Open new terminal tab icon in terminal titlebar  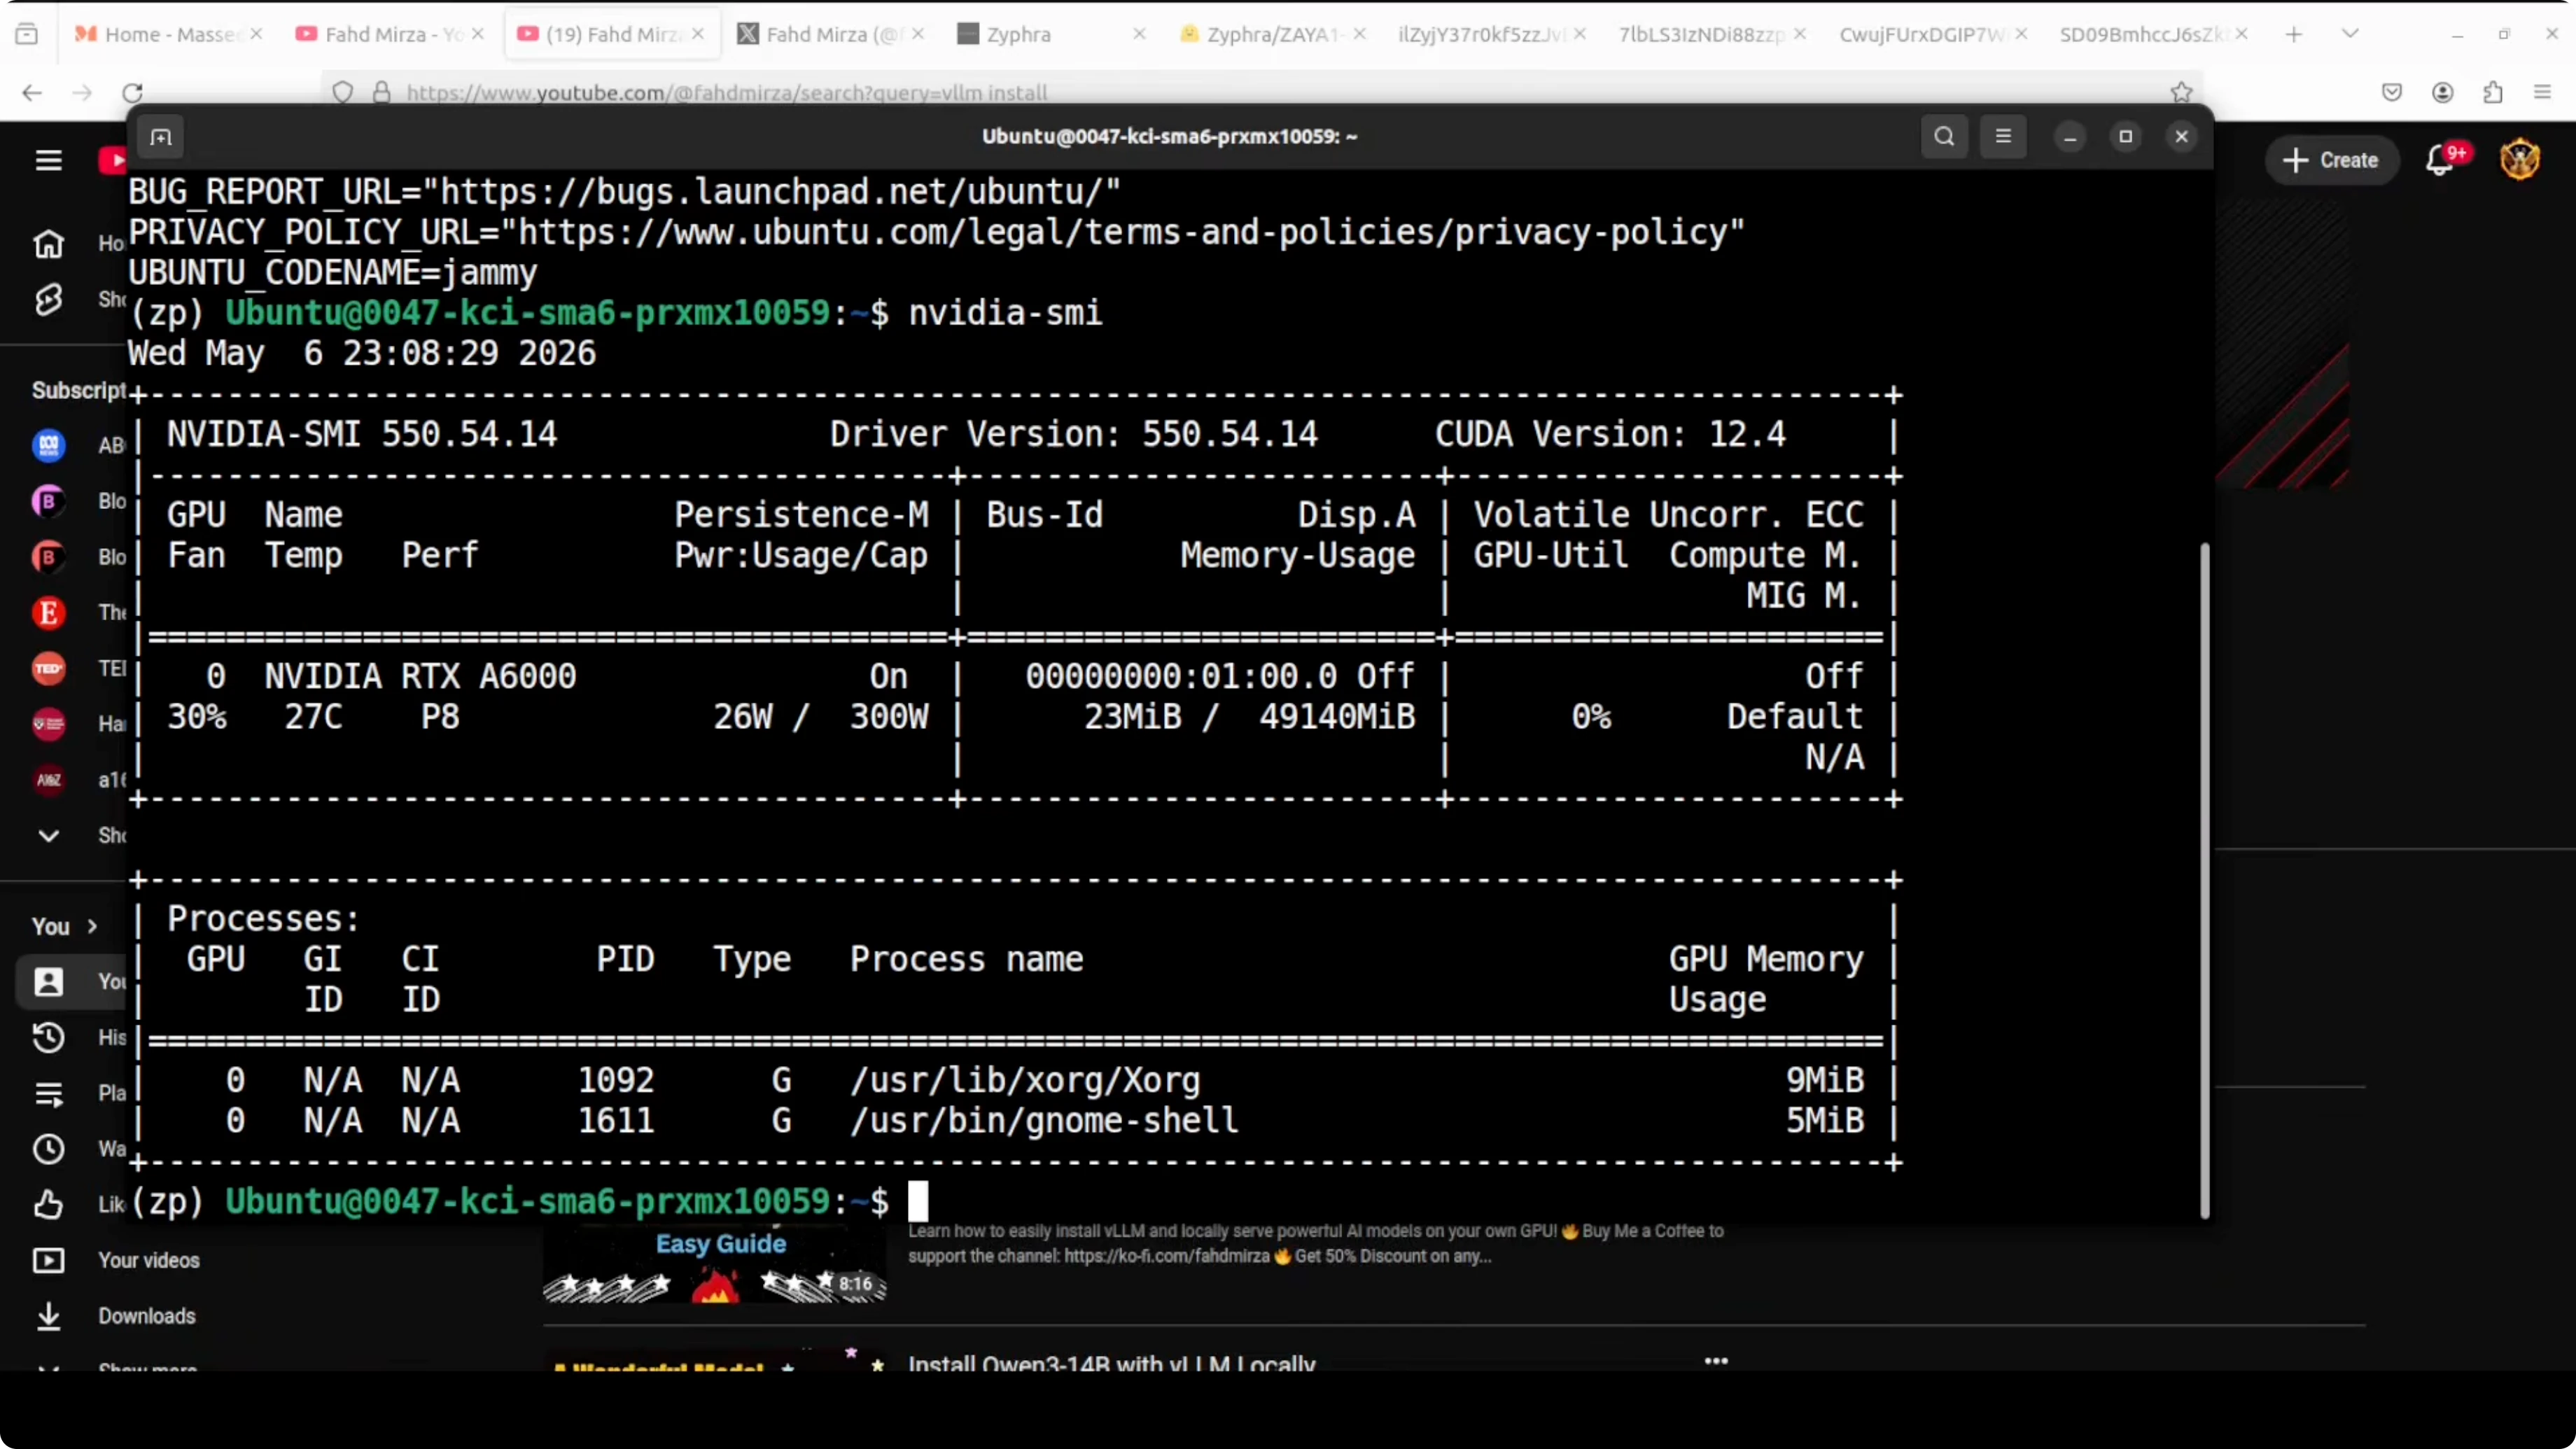tap(161, 137)
